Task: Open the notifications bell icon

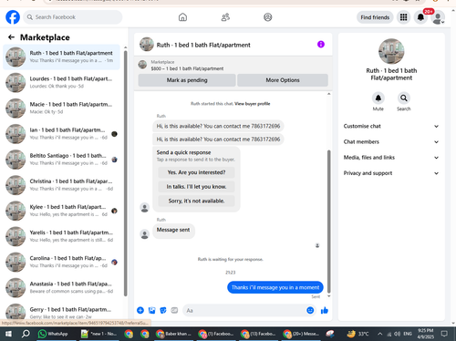Action: [420, 17]
